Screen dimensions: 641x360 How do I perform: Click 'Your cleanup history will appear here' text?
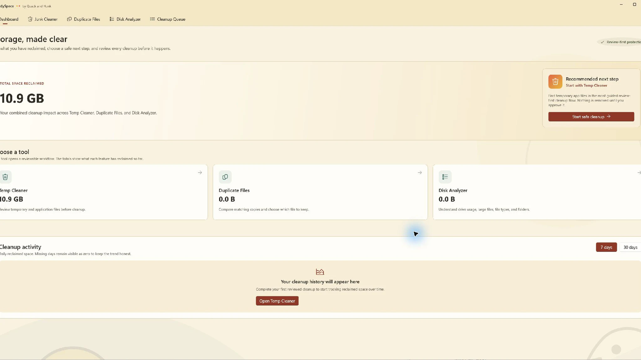(320, 282)
